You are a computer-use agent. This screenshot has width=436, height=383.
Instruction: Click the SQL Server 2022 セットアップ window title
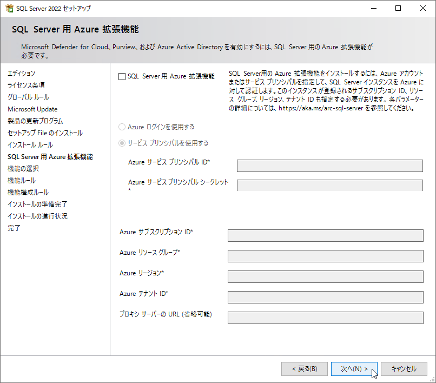pos(54,9)
